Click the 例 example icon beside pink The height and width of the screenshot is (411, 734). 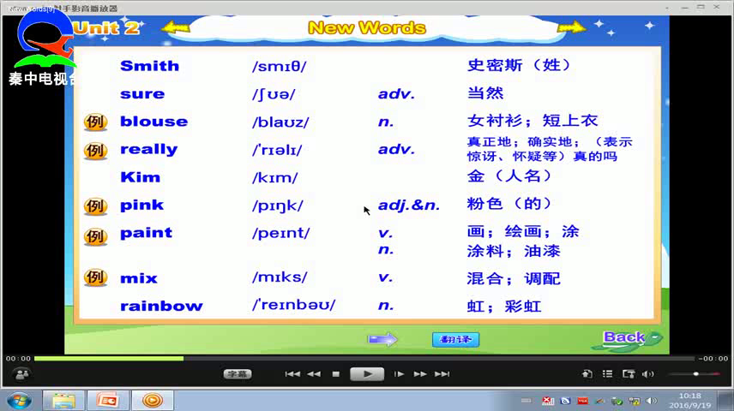point(95,205)
